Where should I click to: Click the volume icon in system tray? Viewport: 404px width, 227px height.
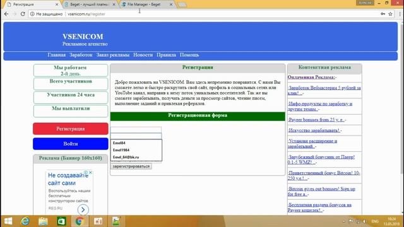(364, 221)
